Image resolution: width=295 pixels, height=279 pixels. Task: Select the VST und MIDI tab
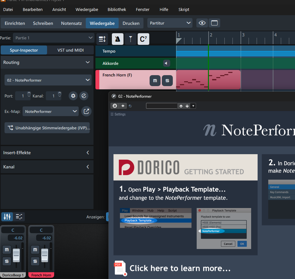click(x=71, y=50)
